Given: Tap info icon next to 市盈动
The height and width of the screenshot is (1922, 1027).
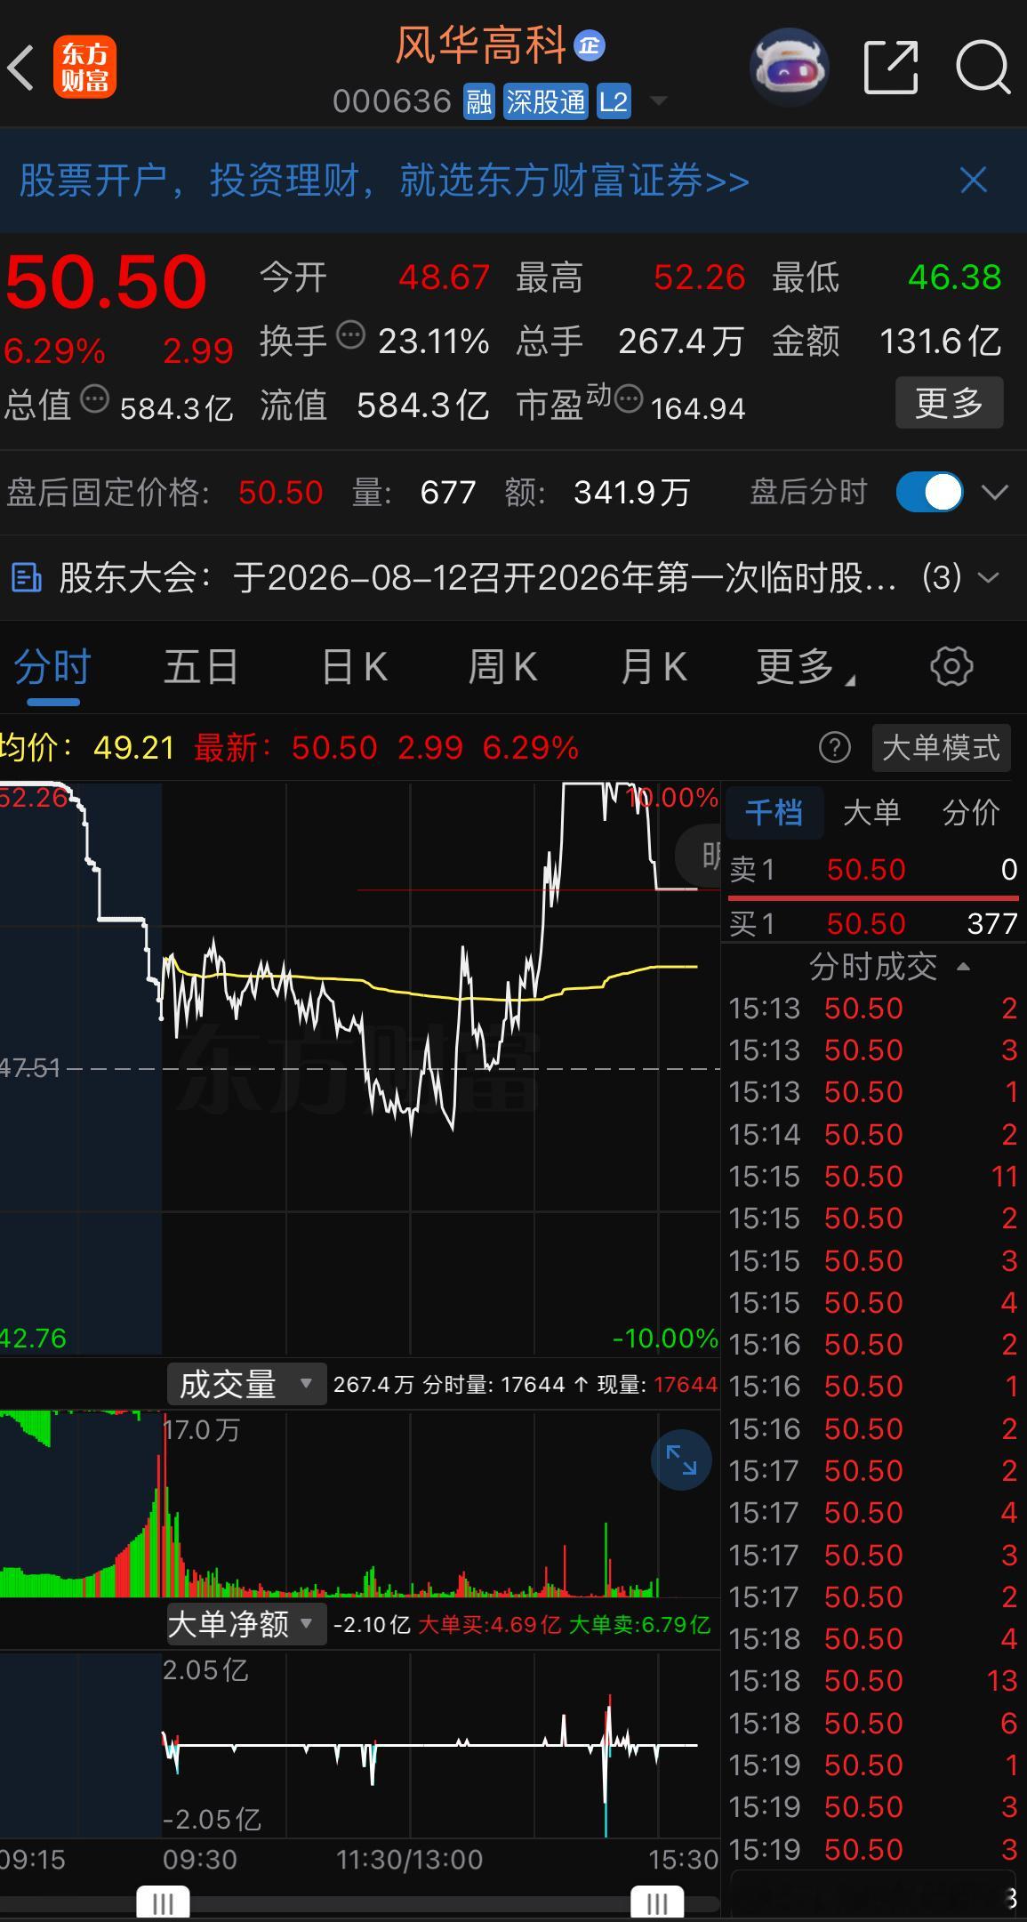Looking at the screenshot, I should pos(628,399).
